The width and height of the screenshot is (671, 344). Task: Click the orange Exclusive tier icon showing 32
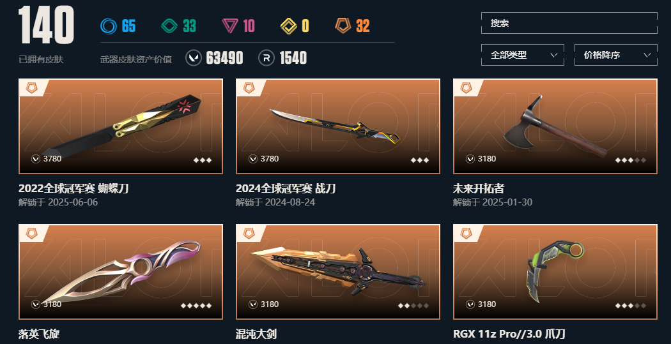343,26
